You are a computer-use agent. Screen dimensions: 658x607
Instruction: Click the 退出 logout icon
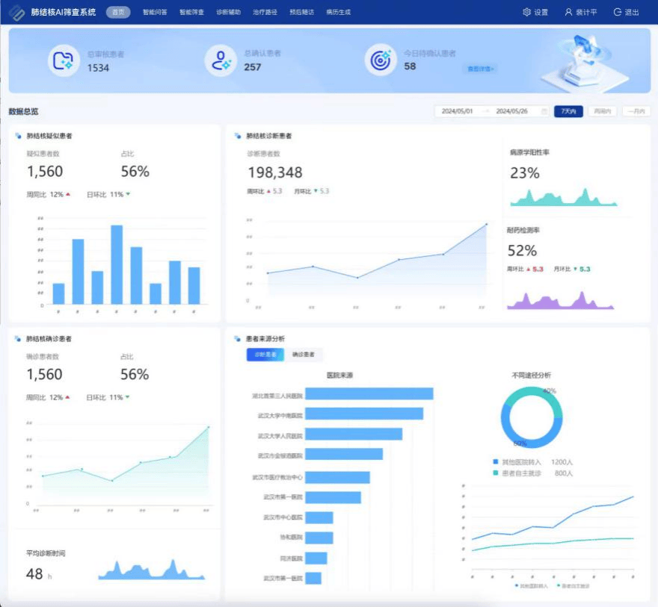(x=618, y=13)
